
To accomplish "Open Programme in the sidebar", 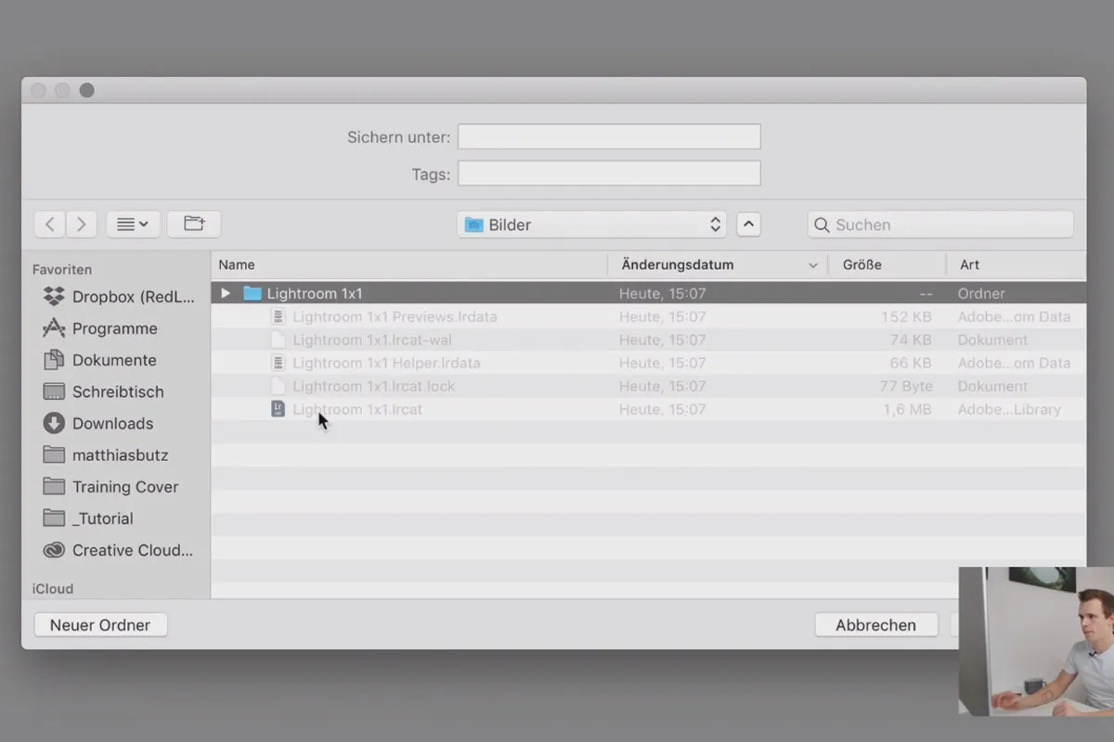I will click(102, 328).
